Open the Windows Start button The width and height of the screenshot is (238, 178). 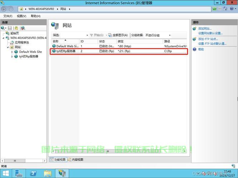[6, 173]
